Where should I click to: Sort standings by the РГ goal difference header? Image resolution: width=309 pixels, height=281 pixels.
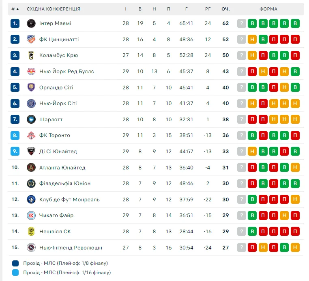point(208,9)
